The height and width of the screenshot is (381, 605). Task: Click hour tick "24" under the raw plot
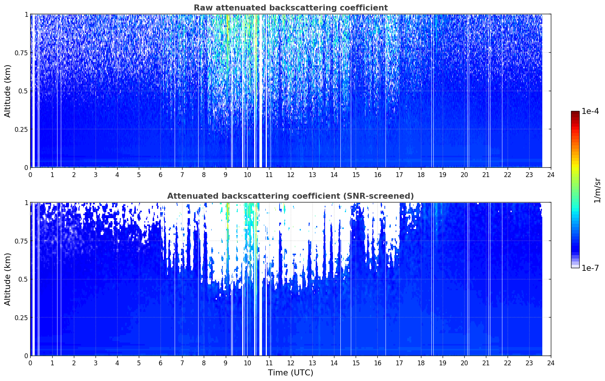pyautogui.click(x=551, y=174)
